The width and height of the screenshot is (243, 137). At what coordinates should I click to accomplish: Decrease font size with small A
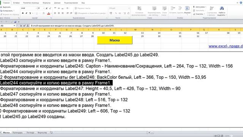50,8
